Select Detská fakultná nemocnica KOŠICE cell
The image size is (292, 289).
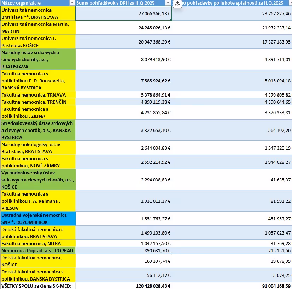(x=38, y=261)
